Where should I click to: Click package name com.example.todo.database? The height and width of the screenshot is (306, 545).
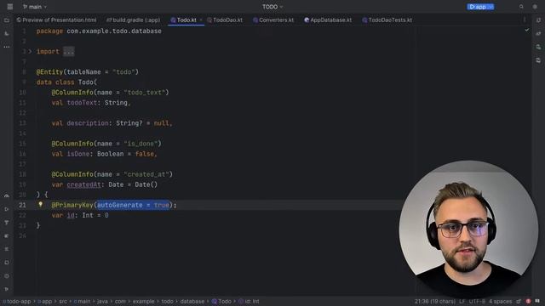point(114,31)
